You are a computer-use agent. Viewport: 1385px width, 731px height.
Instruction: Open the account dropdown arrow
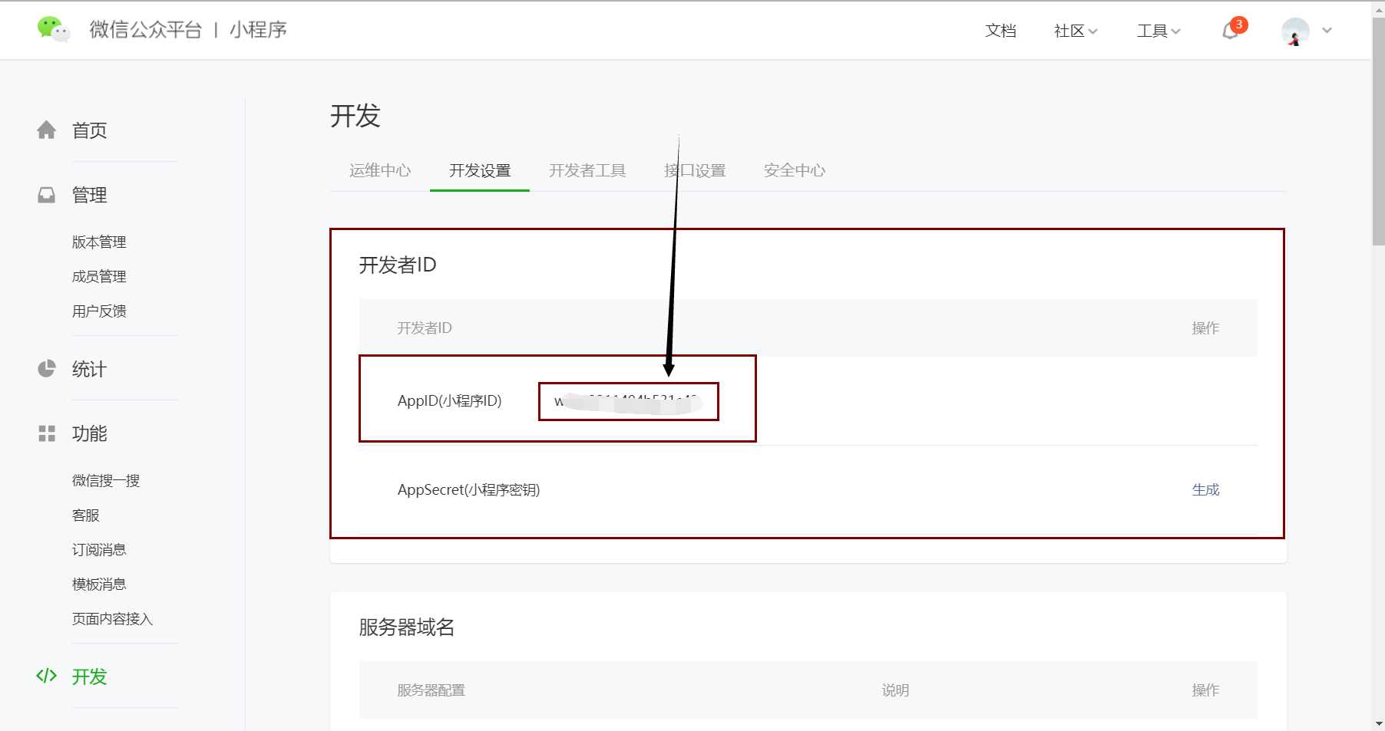[x=1327, y=31]
